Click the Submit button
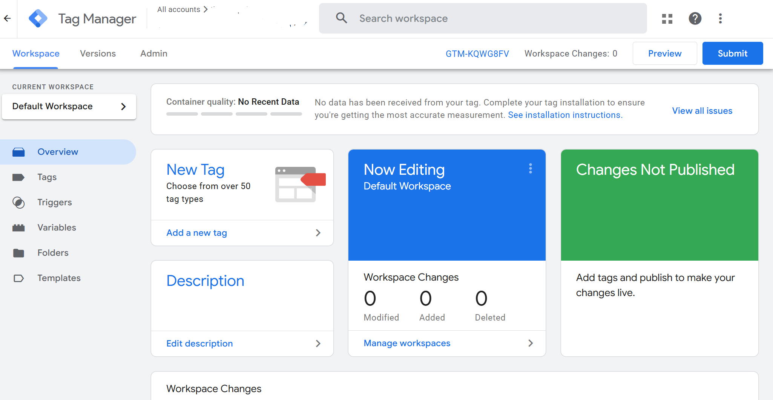Screen dimensions: 773x400 click(x=732, y=53)
